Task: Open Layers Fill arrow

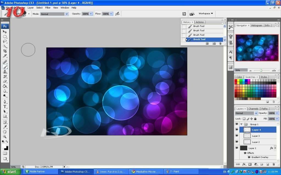Action: 277,119
